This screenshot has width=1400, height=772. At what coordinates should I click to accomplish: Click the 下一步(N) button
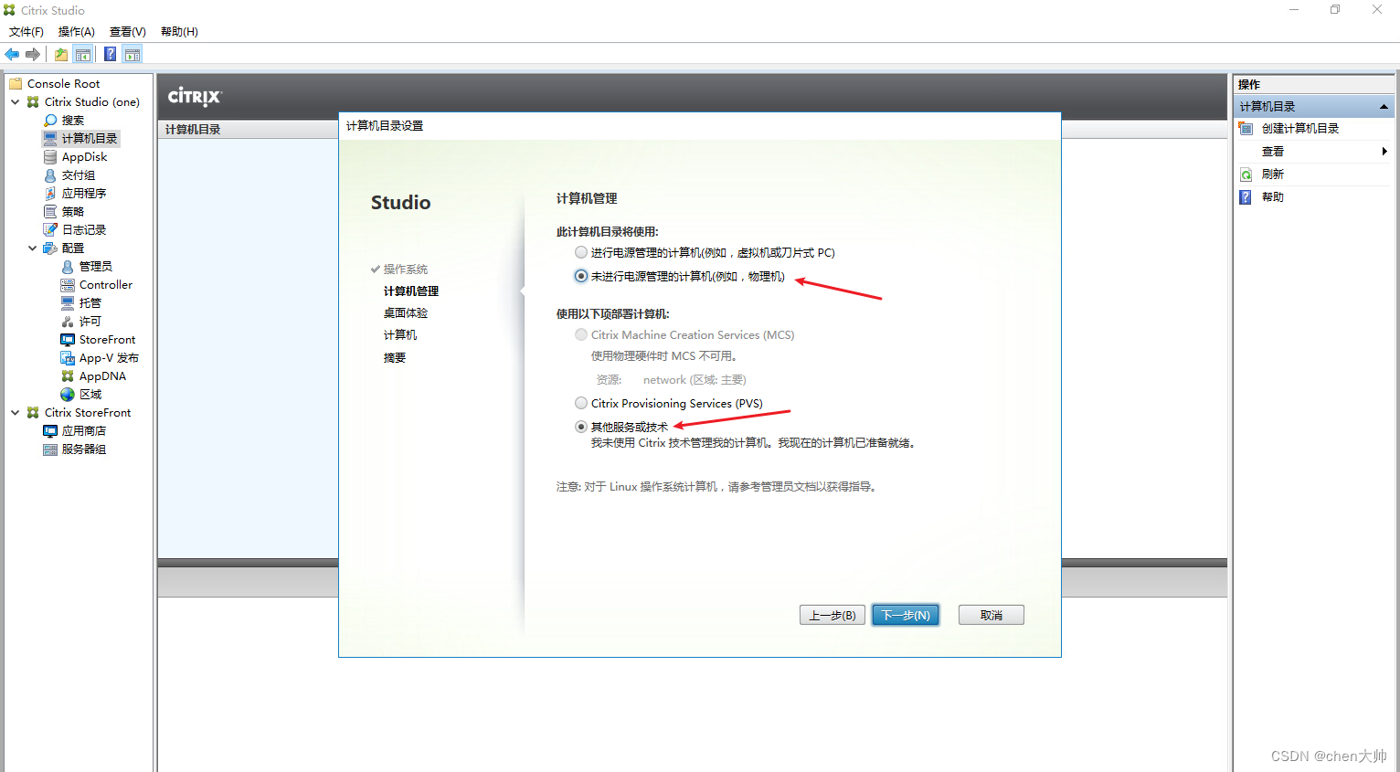click(x=906, y=615)
